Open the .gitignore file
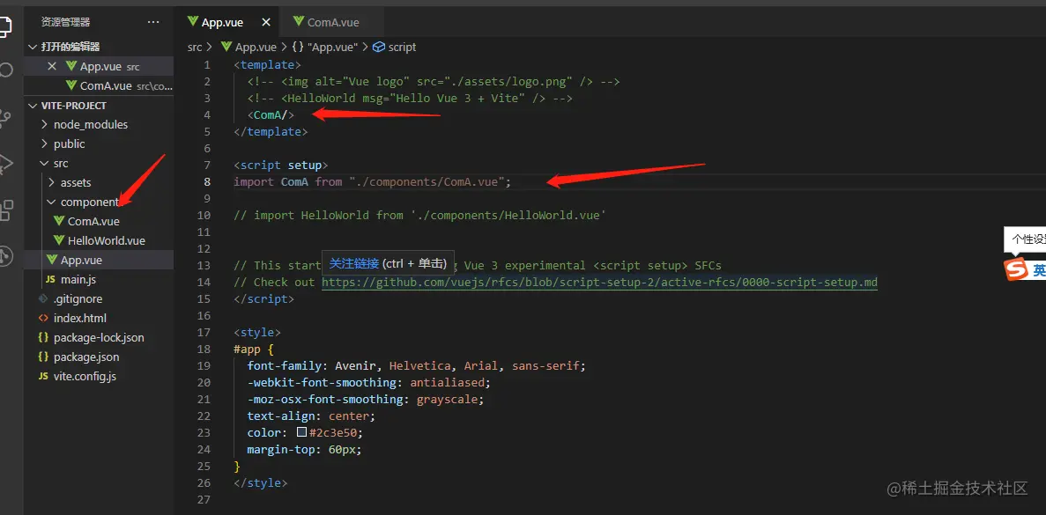The image size is (1046, 515). click(x=78, y=298)
